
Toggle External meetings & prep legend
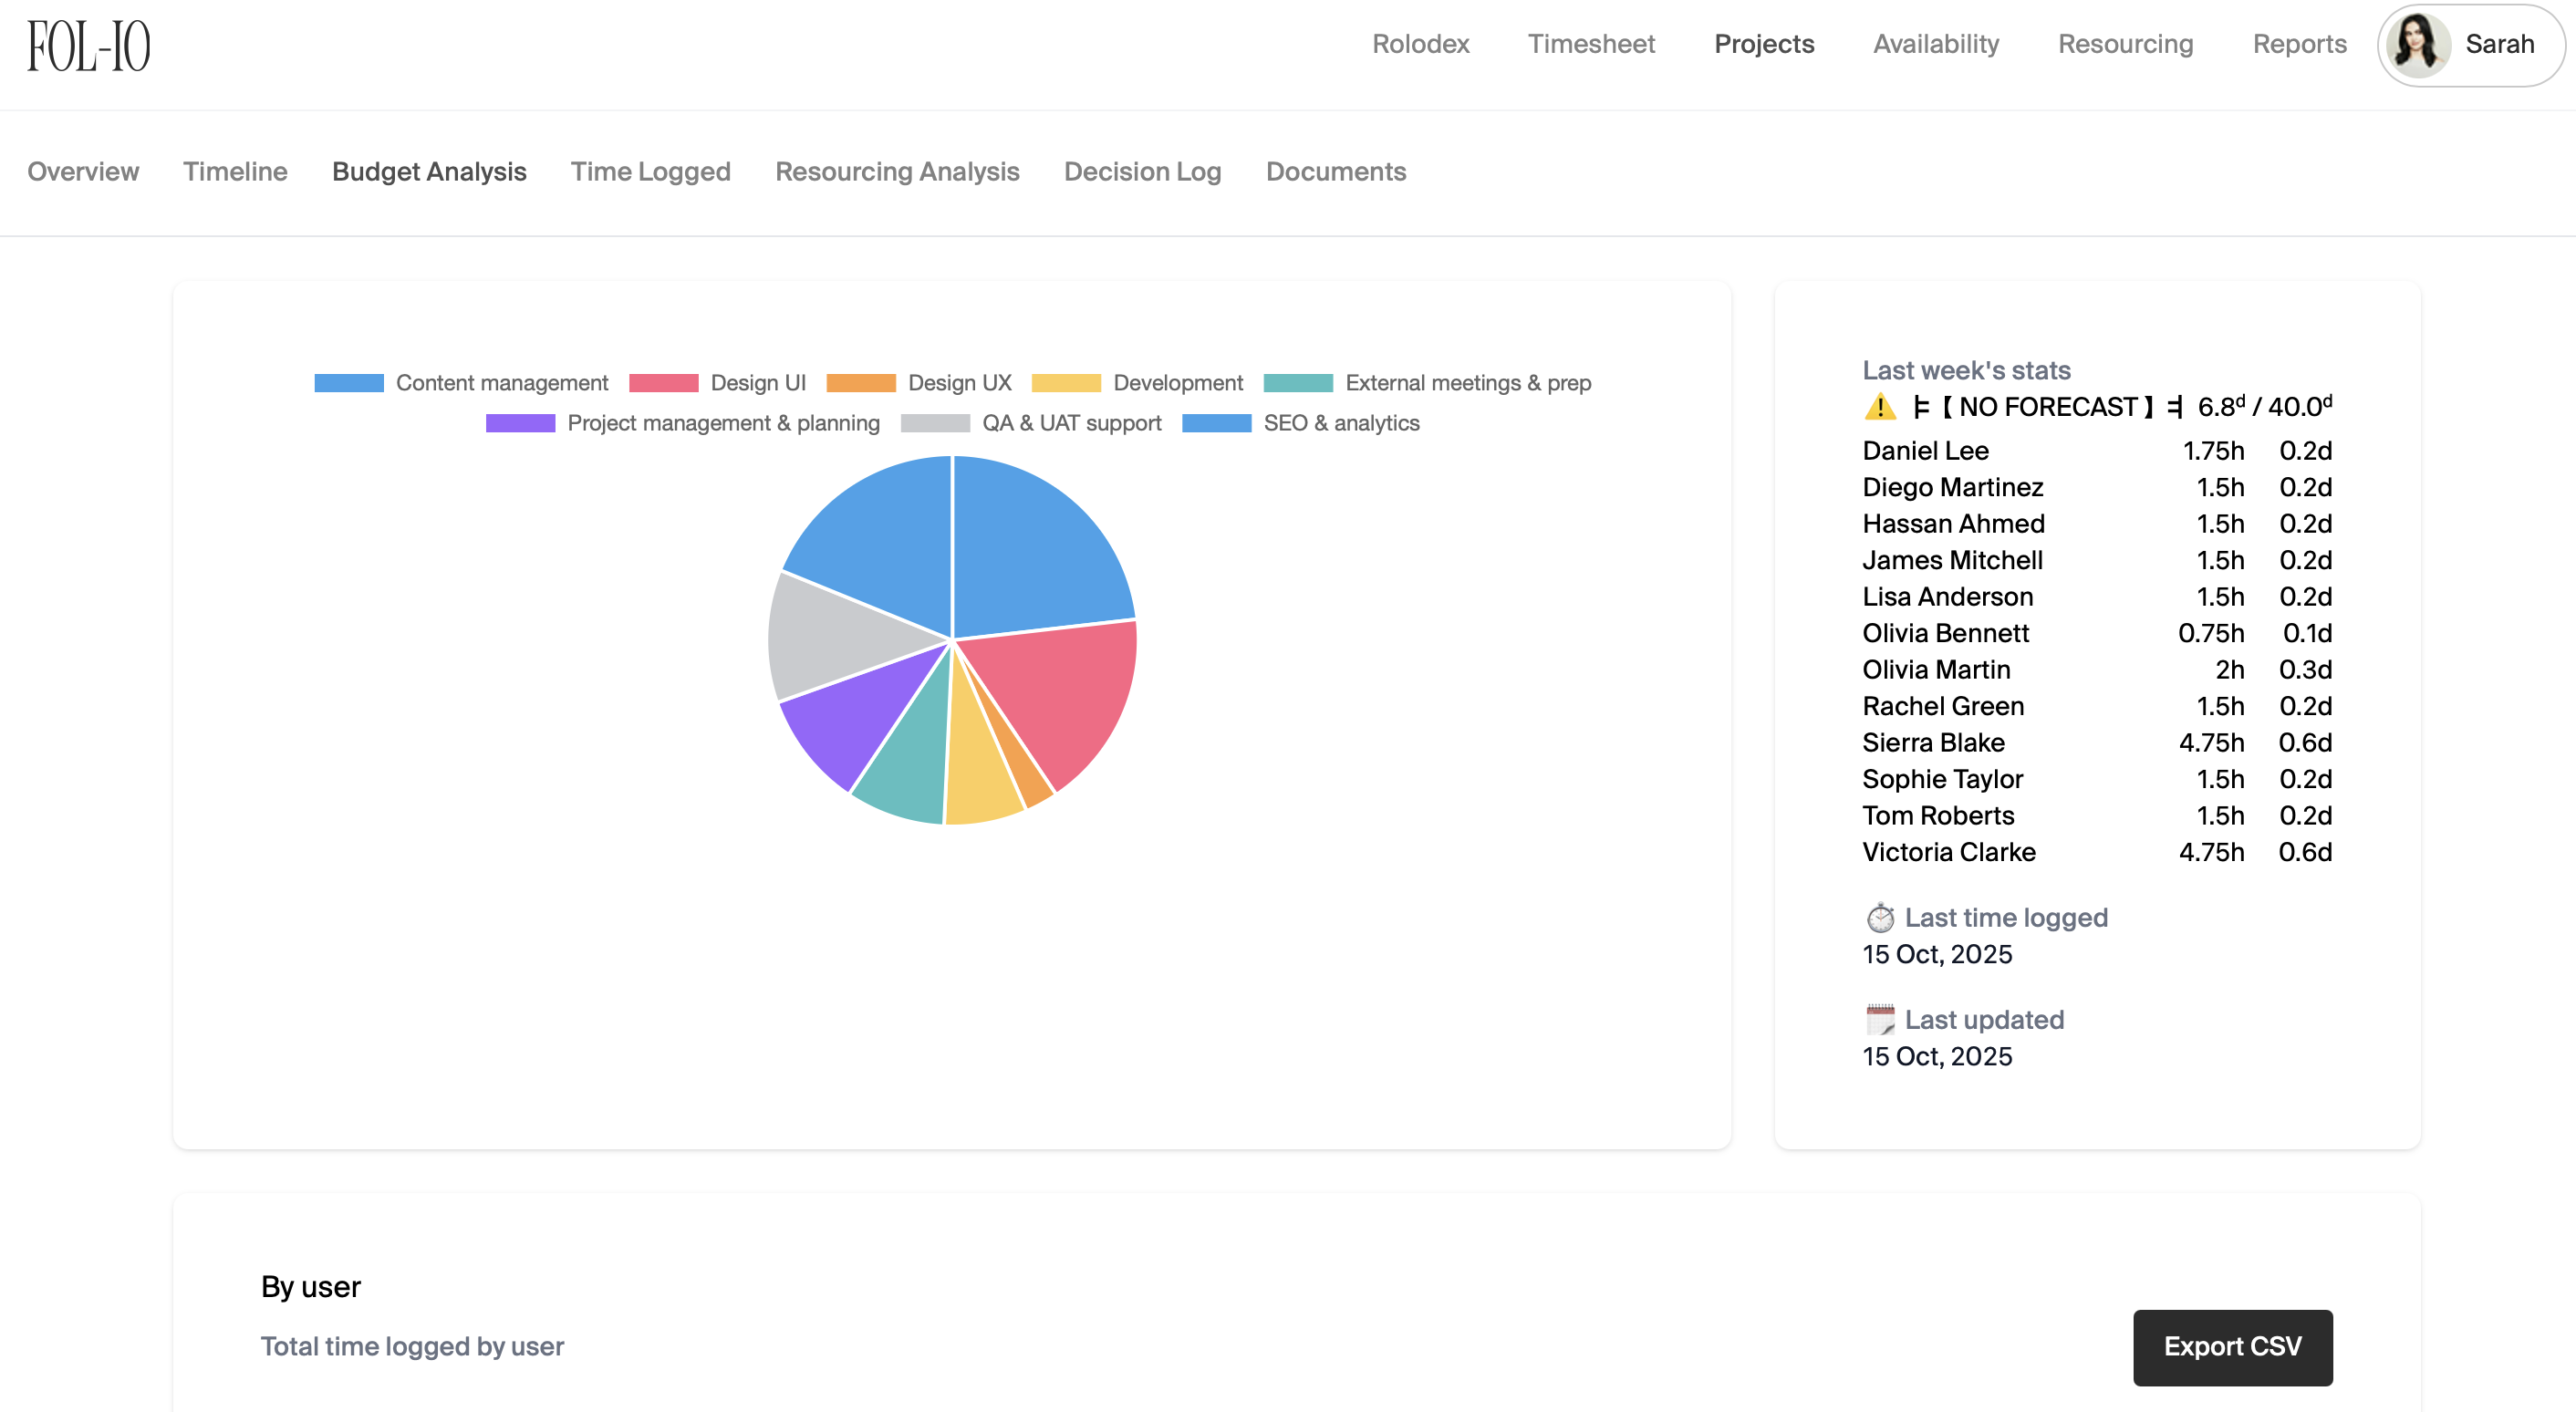(1467, 383)
